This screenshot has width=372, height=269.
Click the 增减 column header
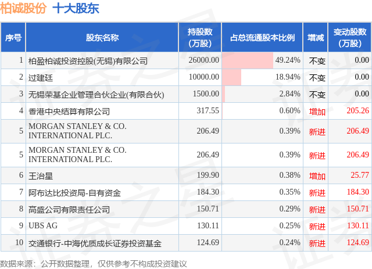coord(315,38)
